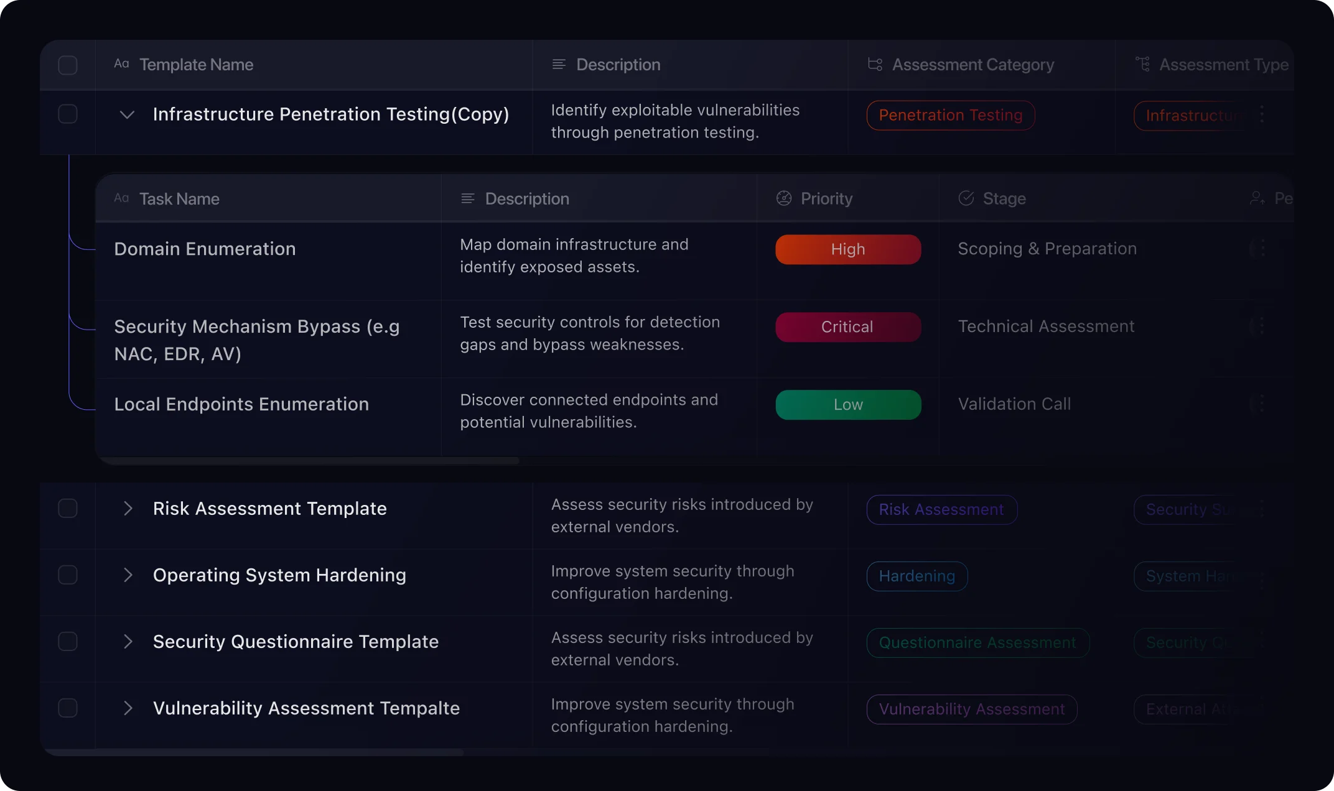Screen dimensions: 1334x791
Task: Click the Aa icon beside Task Name
Action: [x=121, y=198]
